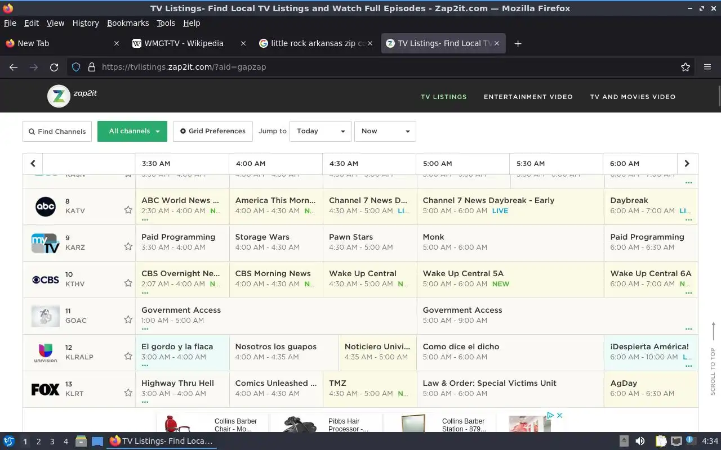Open the File menu
The image size is (721, 450).
tap(10, 23)
